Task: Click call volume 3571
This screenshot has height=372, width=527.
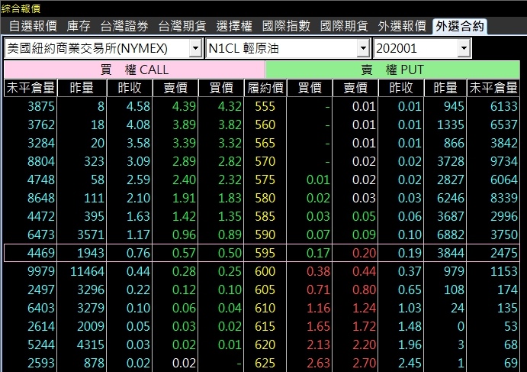Action: pyautogui.click(x=91, y=235)
